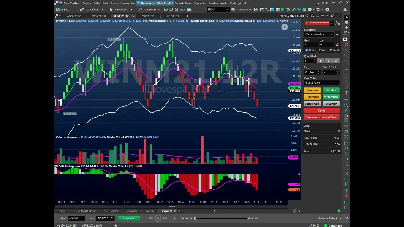Click the Requisitar button

[128, 218]
